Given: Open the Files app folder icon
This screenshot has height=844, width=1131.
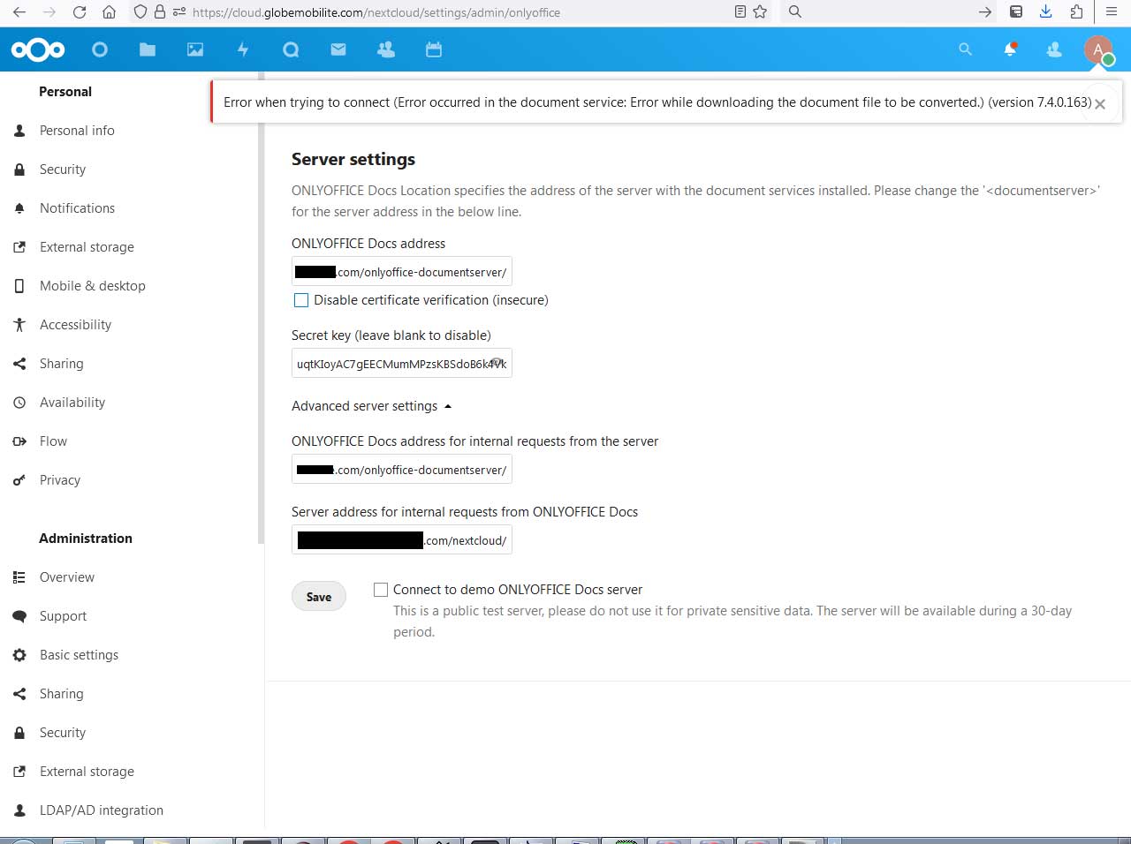Looking at the screenshot, I should [x=148, y=49].
